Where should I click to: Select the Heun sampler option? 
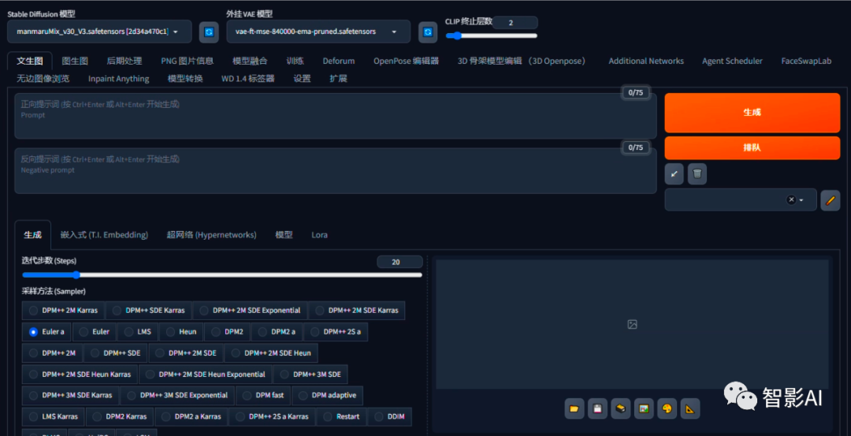coord(181,332)
